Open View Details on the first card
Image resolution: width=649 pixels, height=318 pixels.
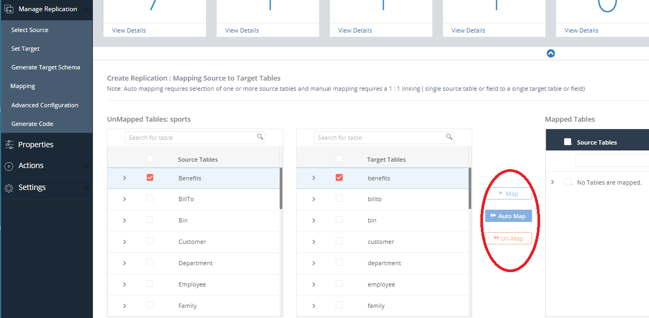(x=129, y=30)
